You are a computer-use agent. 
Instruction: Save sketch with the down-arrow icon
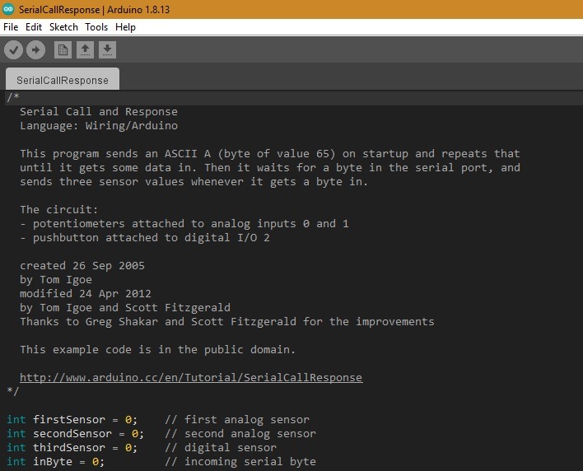tap(107, 49)
